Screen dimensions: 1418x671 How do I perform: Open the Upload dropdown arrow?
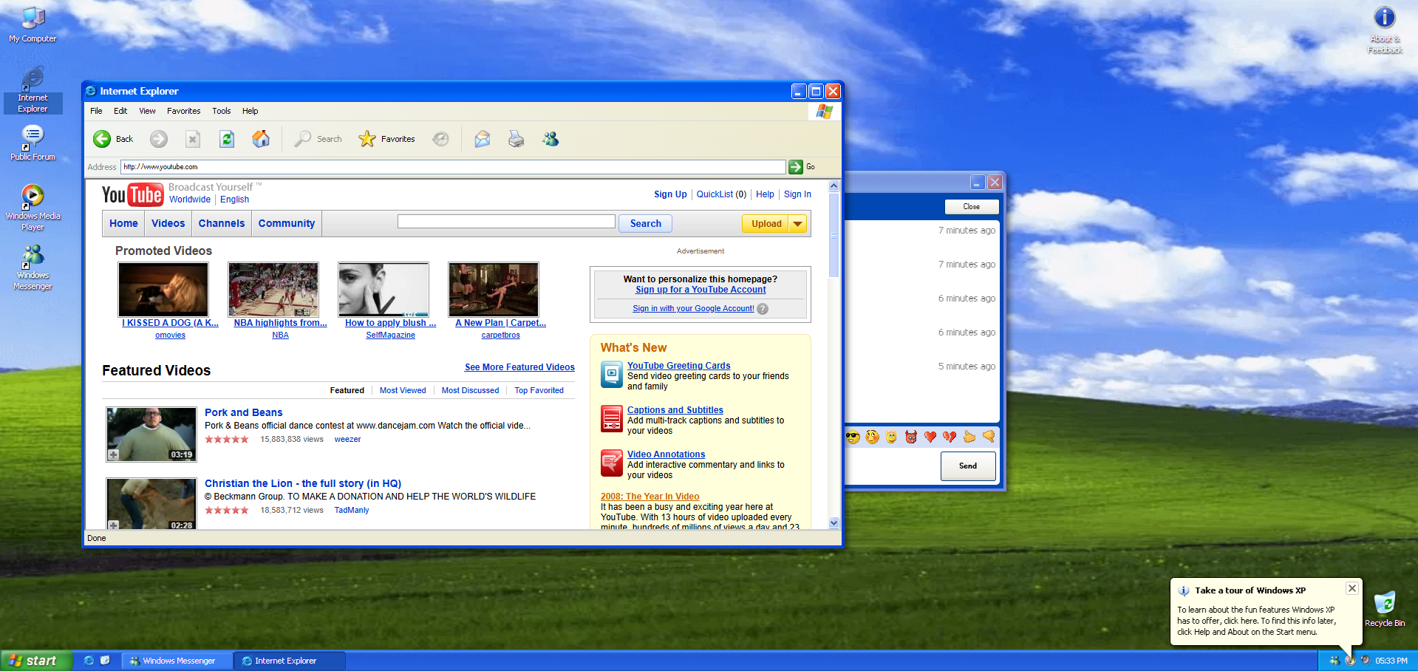(x=798, y=224)
